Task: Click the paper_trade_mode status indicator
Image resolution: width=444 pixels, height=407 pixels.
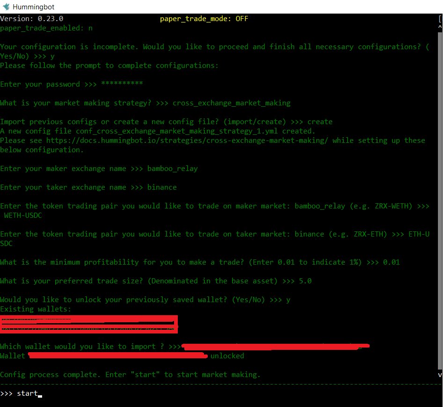Action: coord(204,19)
